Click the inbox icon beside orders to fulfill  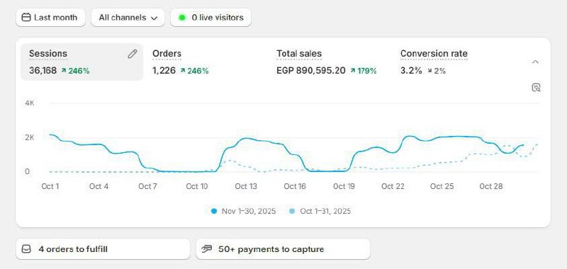click(26, 249)
